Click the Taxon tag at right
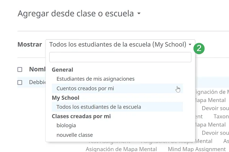Image resolution: width=229 pixels, height=152 pixels. point(221,116)
